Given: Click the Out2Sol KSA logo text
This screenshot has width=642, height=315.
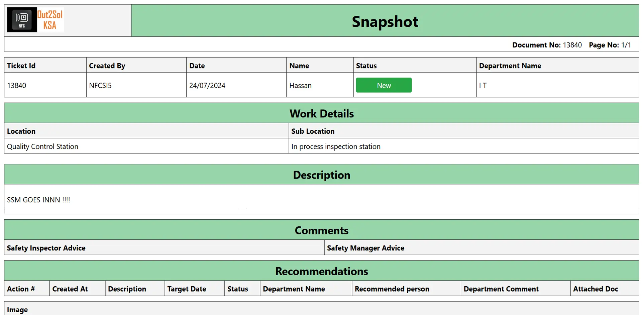Looking at the screenshot, I should [50, 20].
